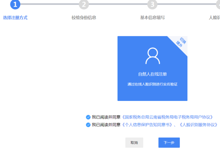Select the 基本信息填写 step label
The width and height of the screenshot is (220, 157).
click(x=152, y=18)
